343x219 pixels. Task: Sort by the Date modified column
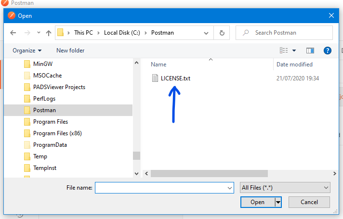click(294, 64)
